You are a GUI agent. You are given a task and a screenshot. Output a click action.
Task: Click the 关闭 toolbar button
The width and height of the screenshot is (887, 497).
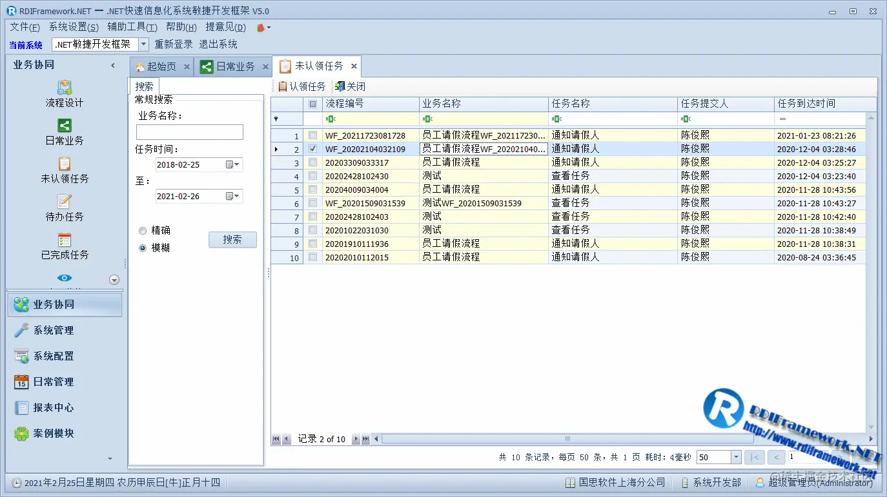(x=351, y=86)
